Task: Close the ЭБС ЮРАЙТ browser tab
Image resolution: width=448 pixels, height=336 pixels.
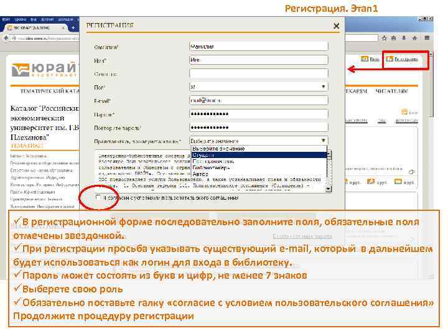Action: point(63,28)
